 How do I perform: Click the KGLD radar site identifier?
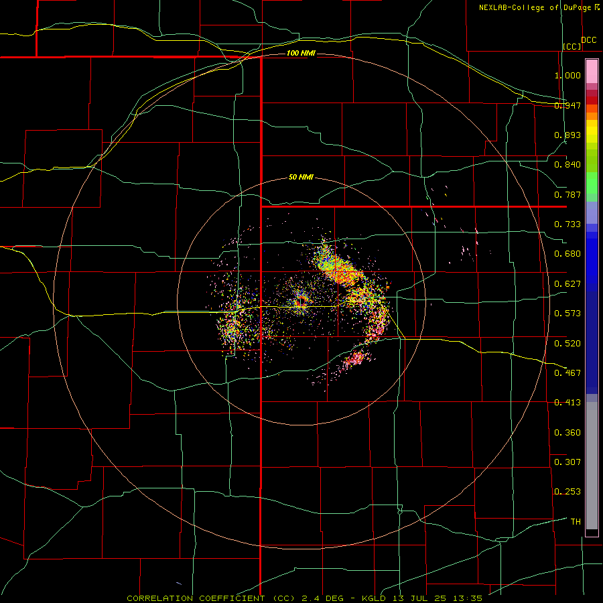(x=373, y=598)
